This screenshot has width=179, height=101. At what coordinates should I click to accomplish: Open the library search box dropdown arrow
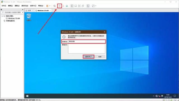pyautogui.click(x=23, y=12)
